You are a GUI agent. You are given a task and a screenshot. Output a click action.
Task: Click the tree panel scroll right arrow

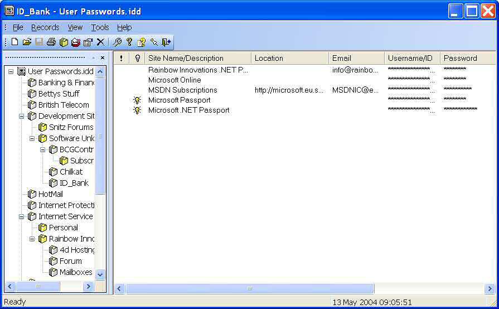pyautogui.click(x=88, y=287)
